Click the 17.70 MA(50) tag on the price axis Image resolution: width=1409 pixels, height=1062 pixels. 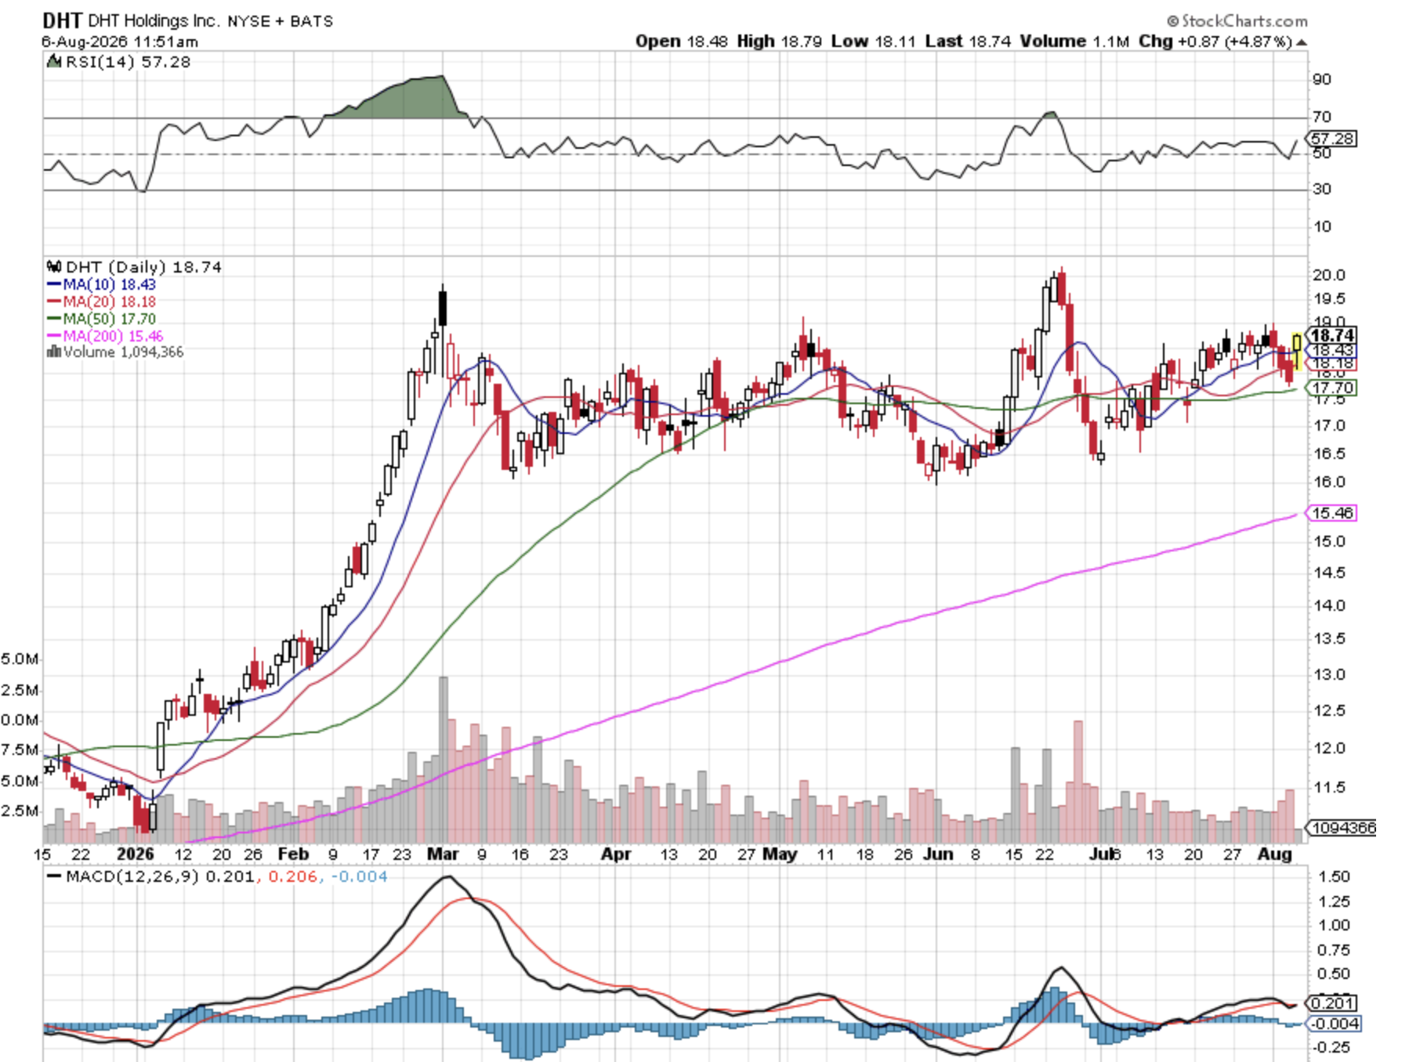1332,388
